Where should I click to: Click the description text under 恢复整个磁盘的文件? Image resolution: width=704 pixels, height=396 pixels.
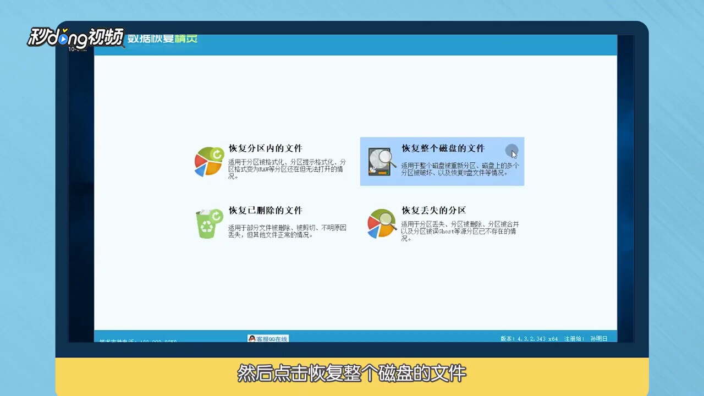pyautogui.click(x=460, y=169)
